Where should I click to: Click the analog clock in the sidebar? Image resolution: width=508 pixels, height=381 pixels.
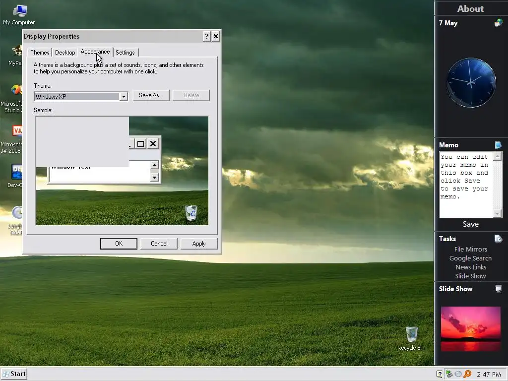pos(471,83)
